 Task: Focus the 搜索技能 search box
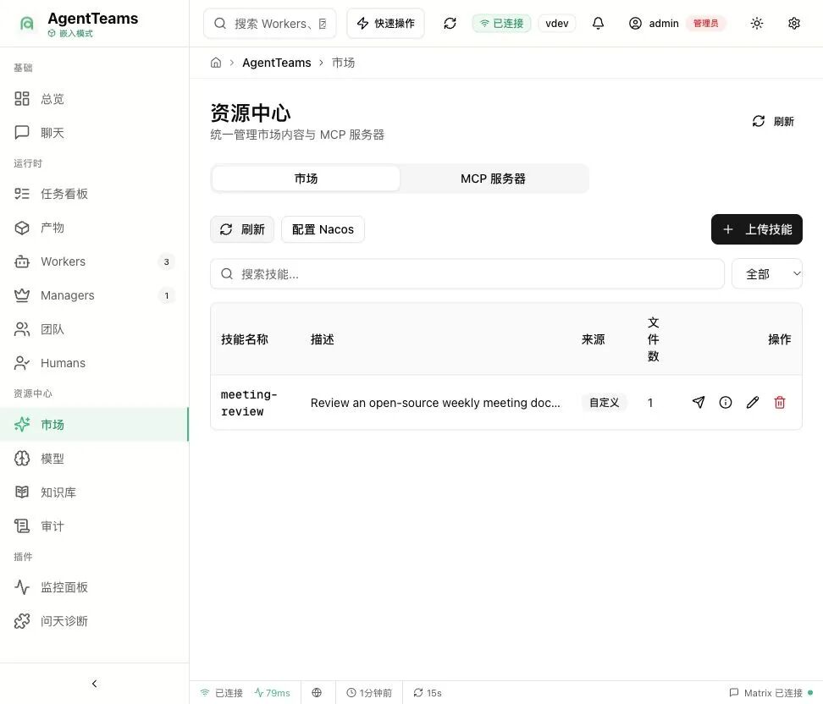467,274
